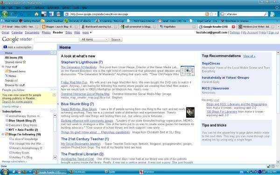Open the Calendar link
Viewport: 280px width, 175px height.
click(x=17, y=33)
